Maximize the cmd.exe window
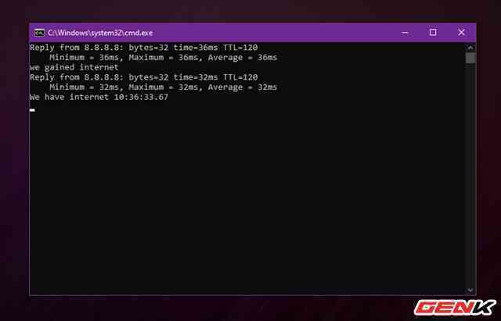The image size is (501, 321). coord(433,32)
